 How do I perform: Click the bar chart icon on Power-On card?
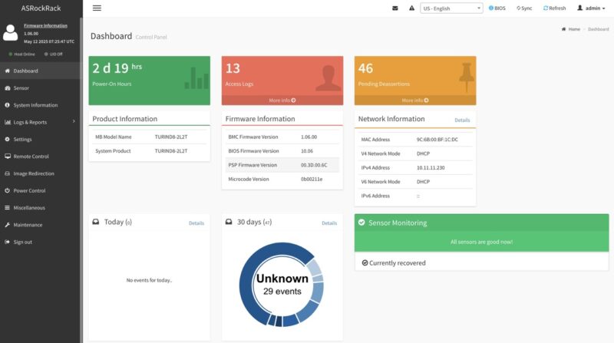coord(196,78)
